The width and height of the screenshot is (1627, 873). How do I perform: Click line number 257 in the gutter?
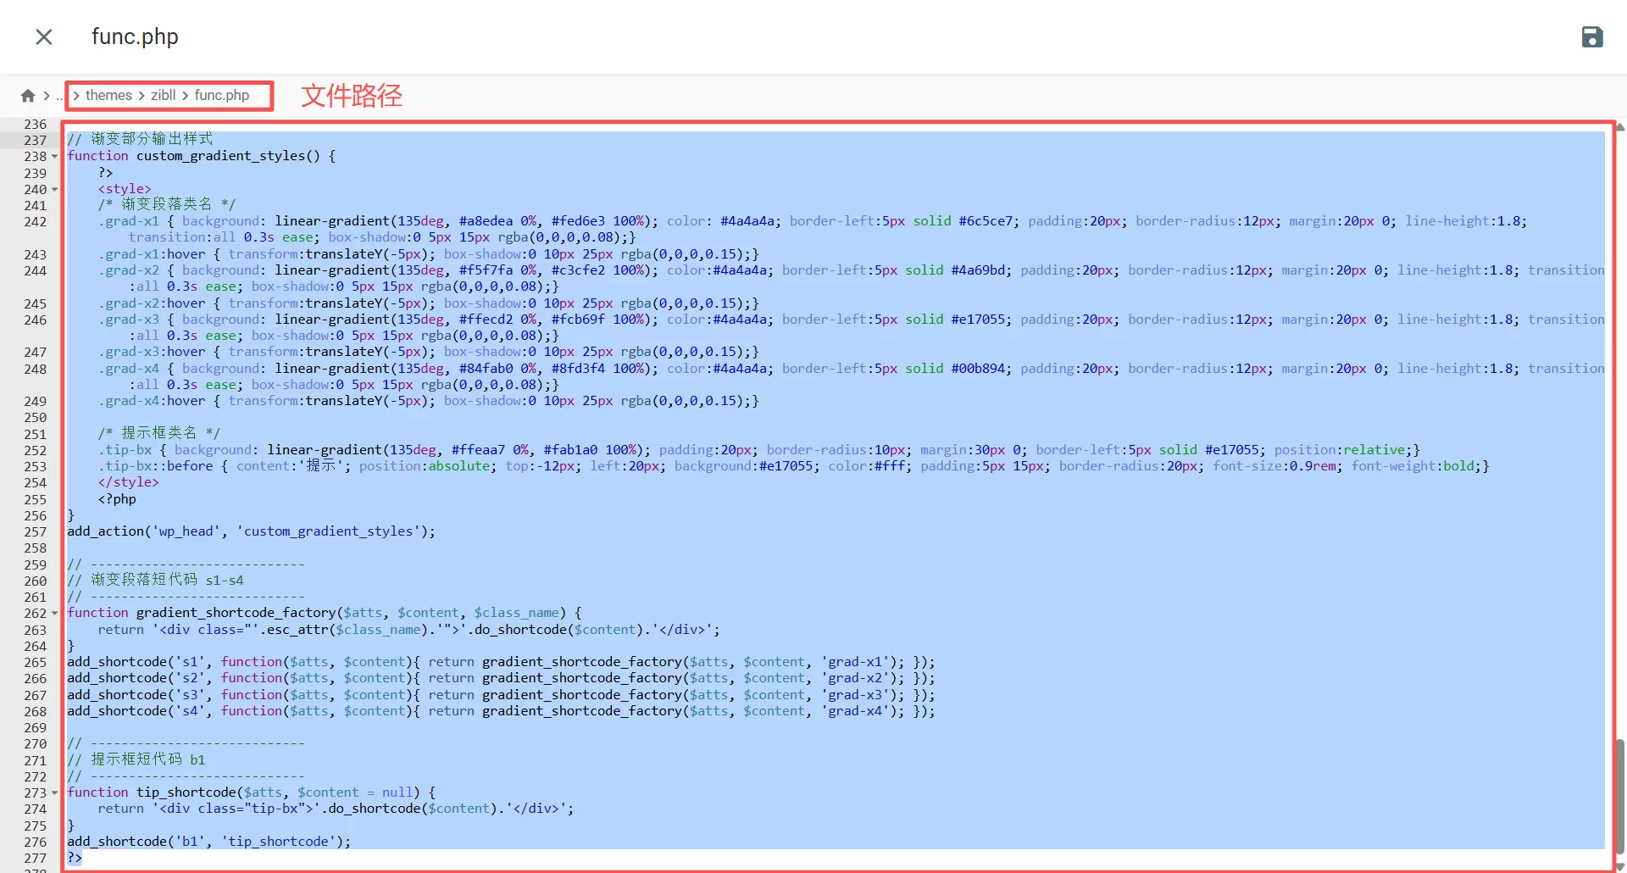pos(36,531)
